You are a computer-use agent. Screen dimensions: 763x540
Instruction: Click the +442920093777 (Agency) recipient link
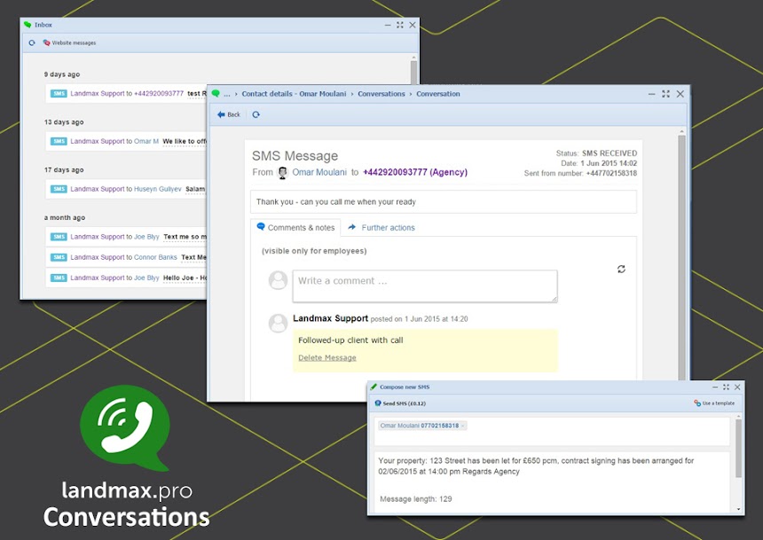[x=415, y=172]
